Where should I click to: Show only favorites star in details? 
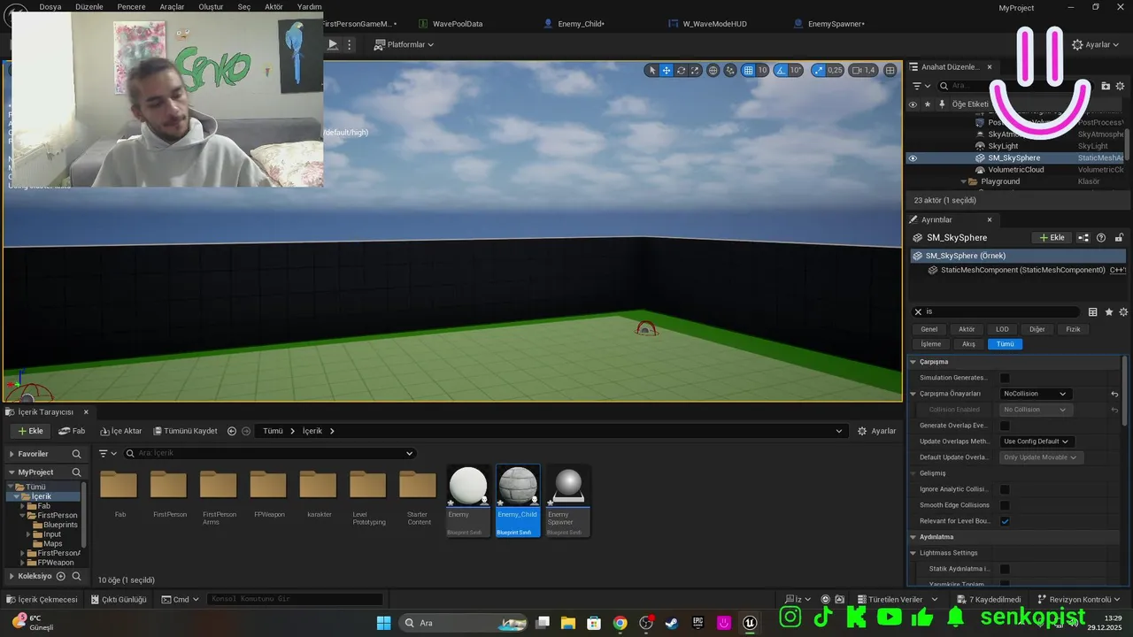pyautogui.click(x=1109, y=312)
